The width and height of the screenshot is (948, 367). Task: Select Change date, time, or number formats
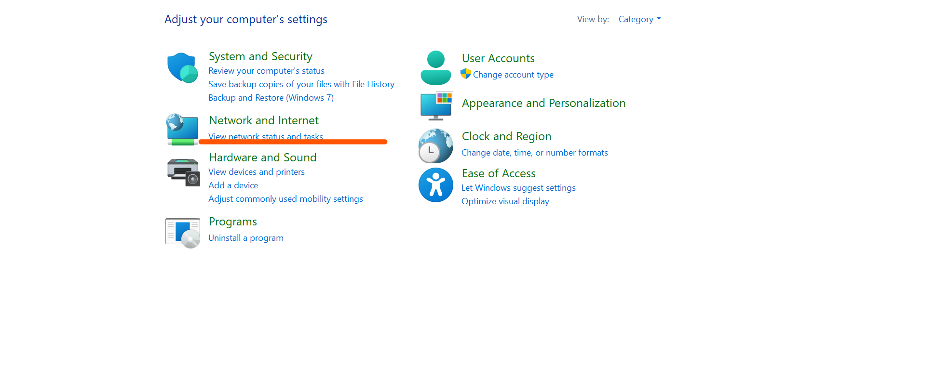pos(535,153)
